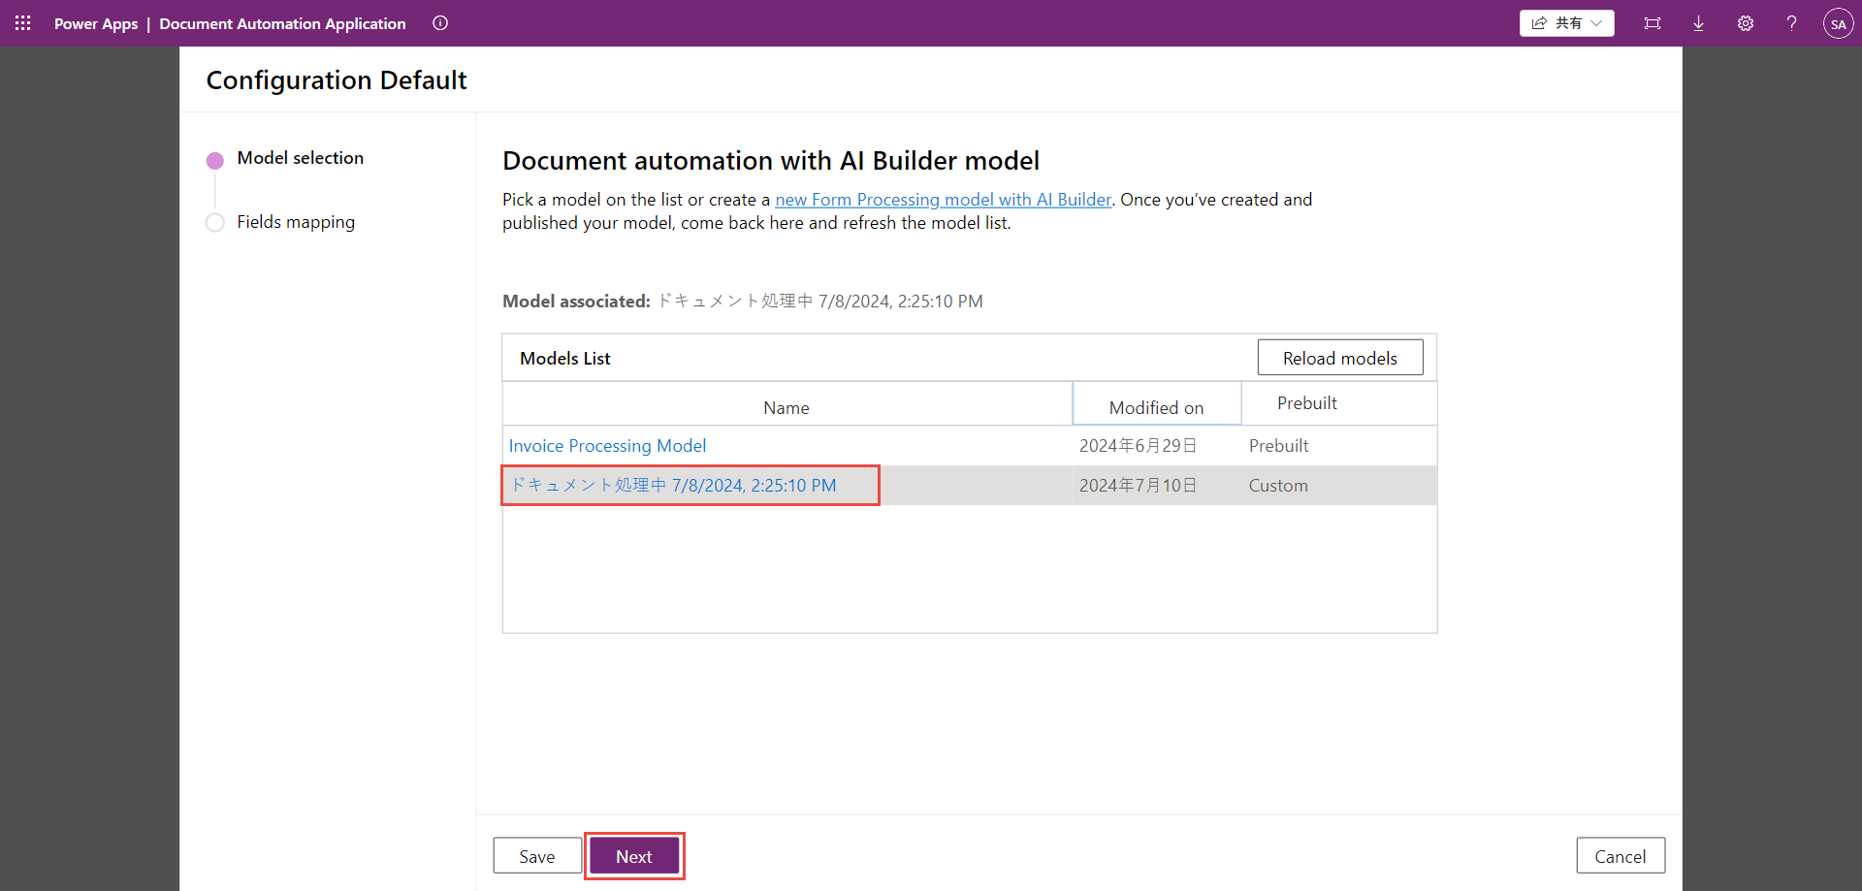Open the SA account avatar
The width and height of the screenshot is (1862, 891).
point(1838,23)
